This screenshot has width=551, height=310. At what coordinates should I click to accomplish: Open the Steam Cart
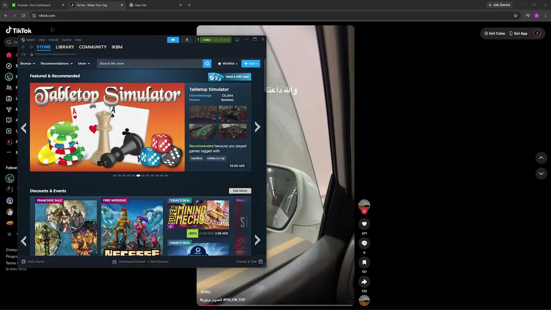pos(251,63)
